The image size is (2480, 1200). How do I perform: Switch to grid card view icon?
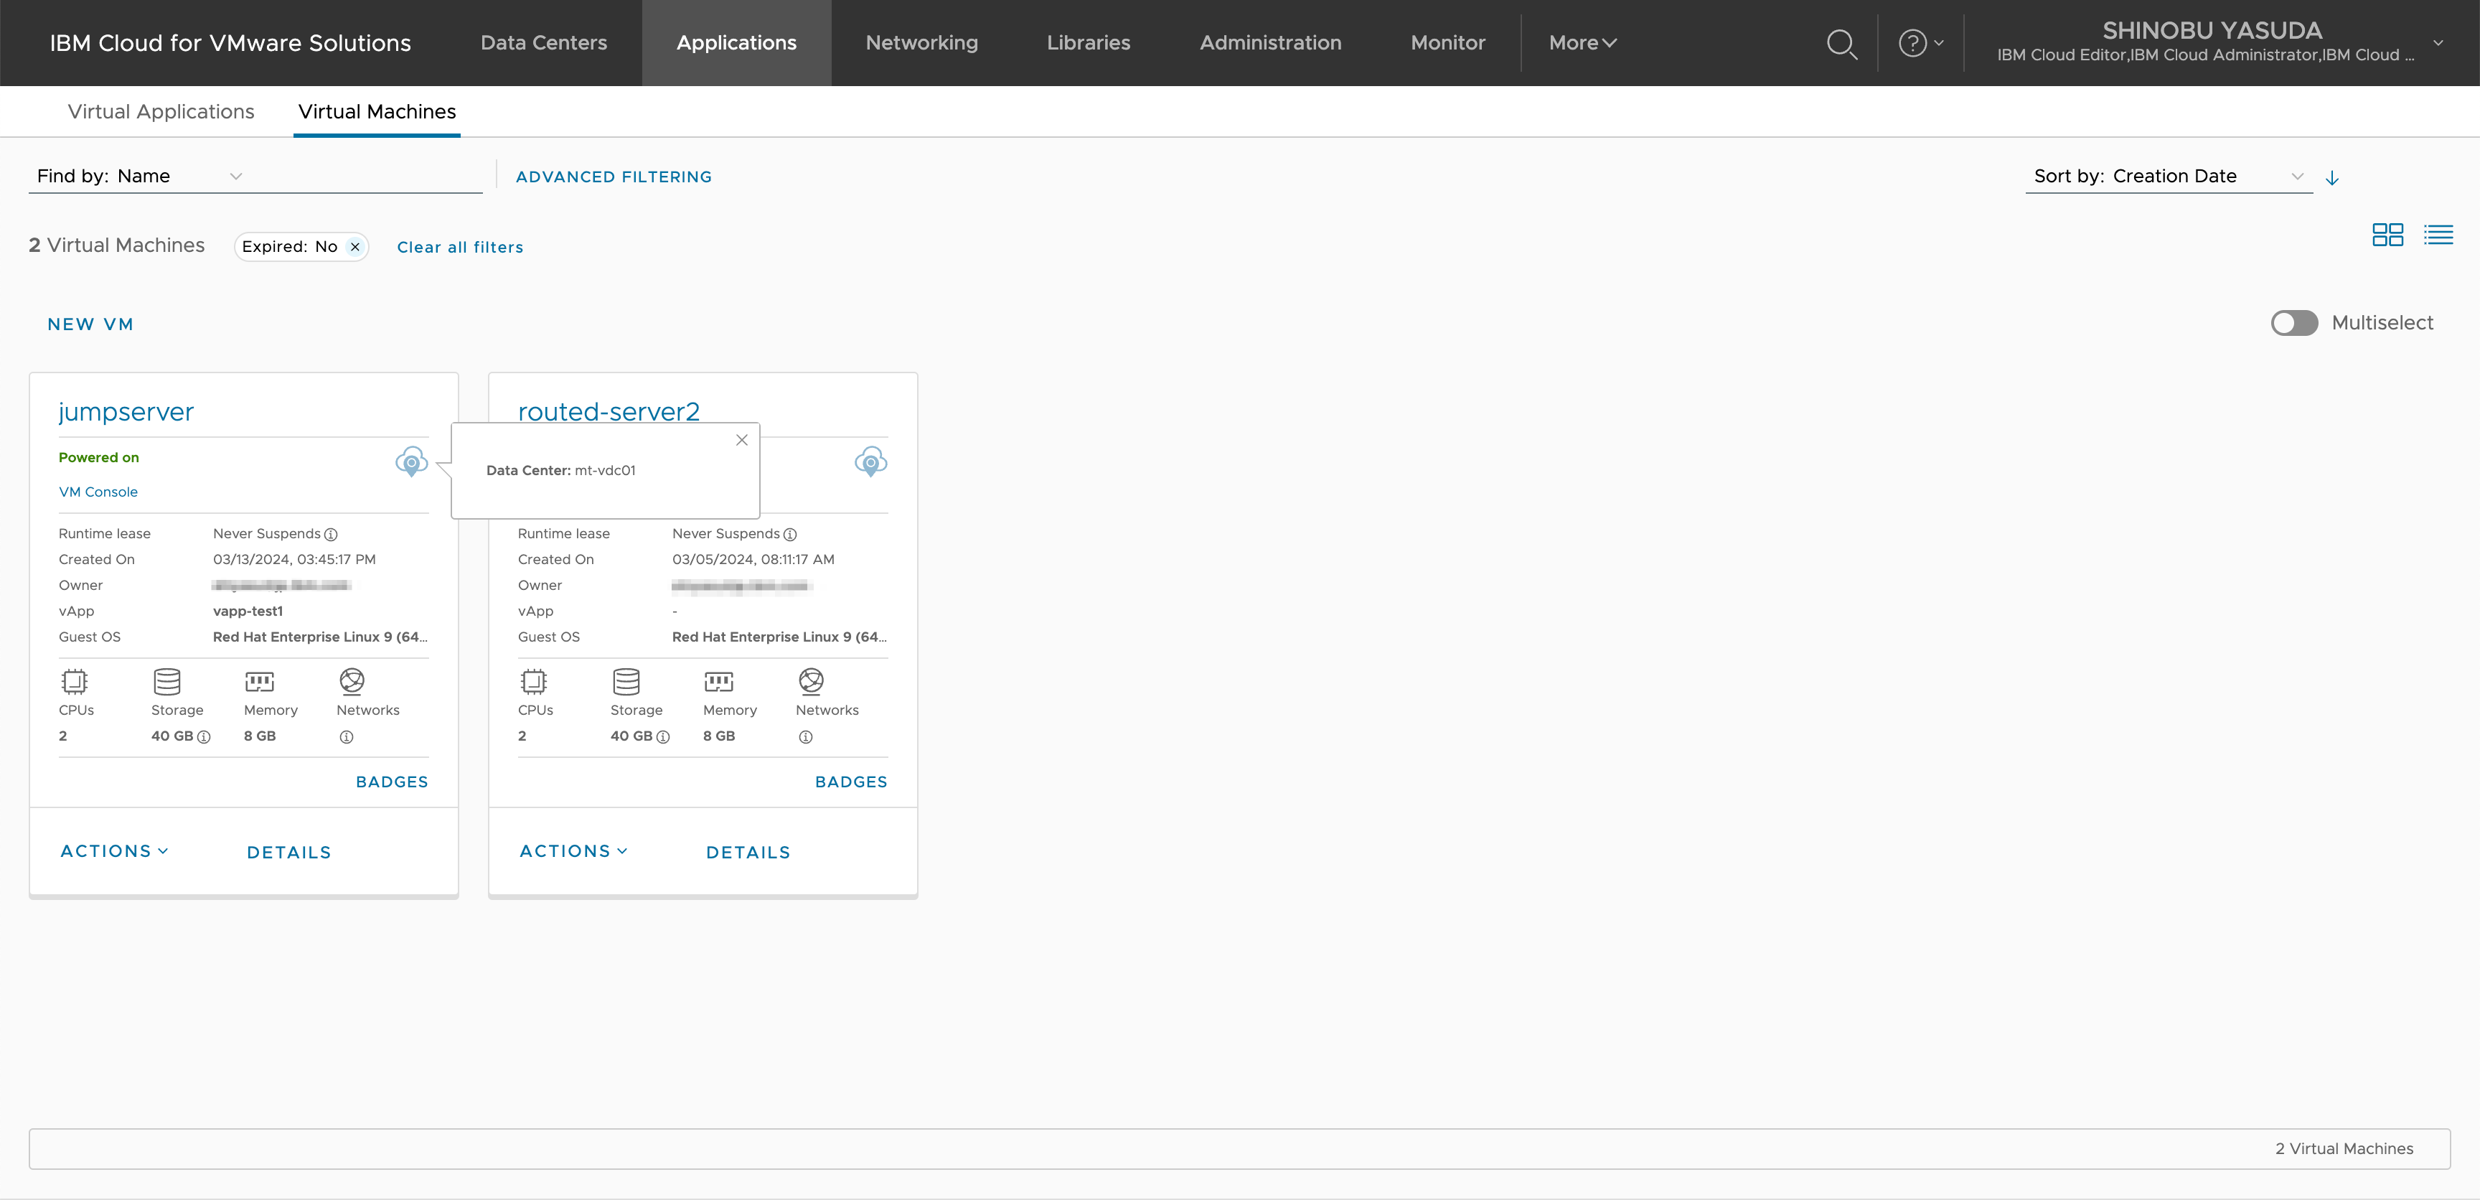[2387, 235]
